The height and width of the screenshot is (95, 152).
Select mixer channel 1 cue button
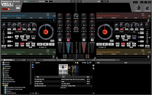pos(68,40)
